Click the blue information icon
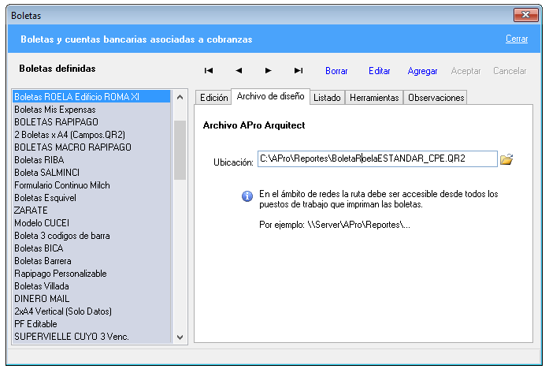 coord(247,196)
